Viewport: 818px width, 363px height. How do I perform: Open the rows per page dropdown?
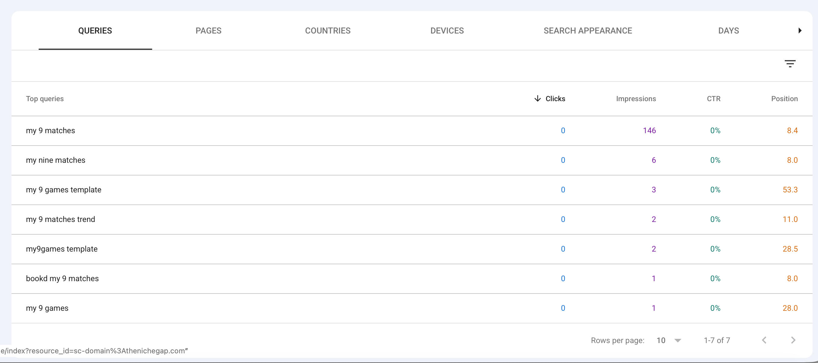(x=668, y=340)
